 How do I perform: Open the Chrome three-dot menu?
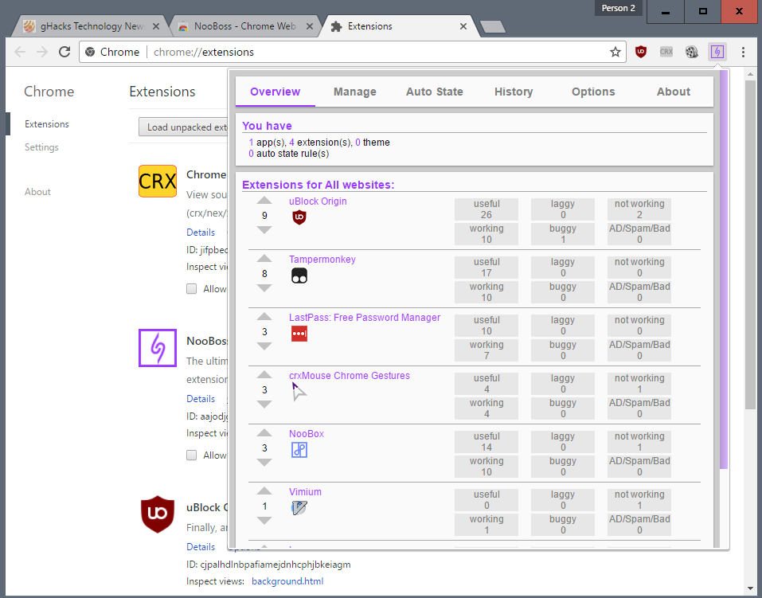743,52
